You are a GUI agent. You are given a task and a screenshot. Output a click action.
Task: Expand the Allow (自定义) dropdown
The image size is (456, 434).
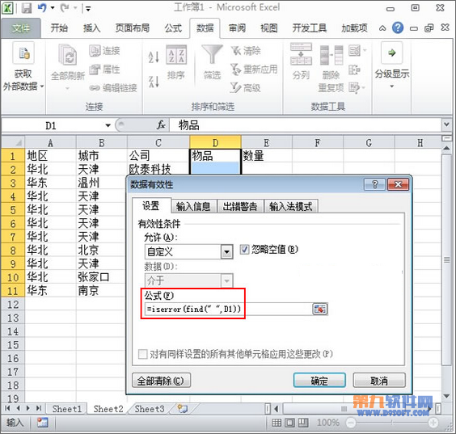(x=226, y=251)
